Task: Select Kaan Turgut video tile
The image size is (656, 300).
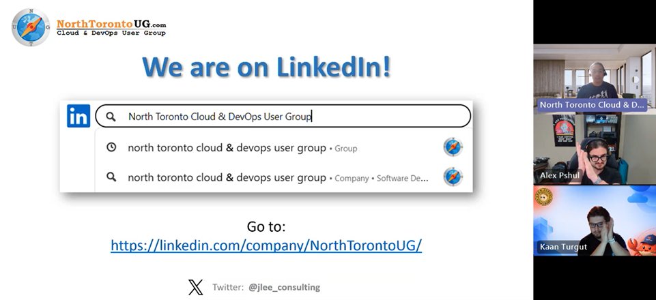Action: click(x=595, y=221)
